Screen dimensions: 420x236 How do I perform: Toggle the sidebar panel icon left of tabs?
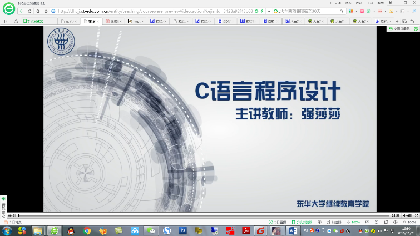[6, 22]
